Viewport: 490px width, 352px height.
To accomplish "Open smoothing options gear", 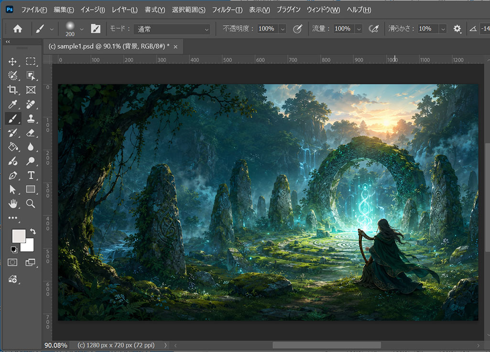I will (457, 29).
